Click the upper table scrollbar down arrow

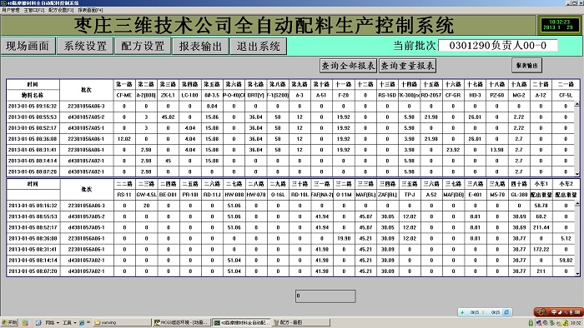(577, 173)
